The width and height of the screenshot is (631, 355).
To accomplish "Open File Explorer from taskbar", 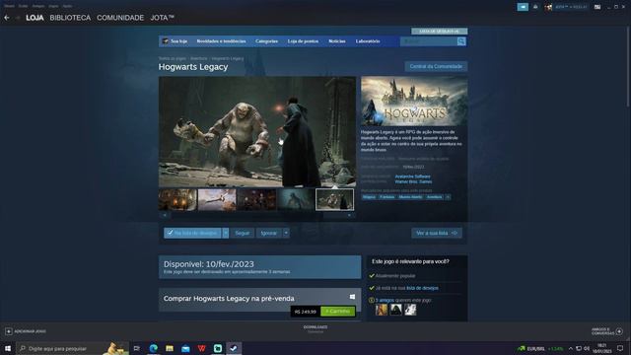I will [170, 348].
